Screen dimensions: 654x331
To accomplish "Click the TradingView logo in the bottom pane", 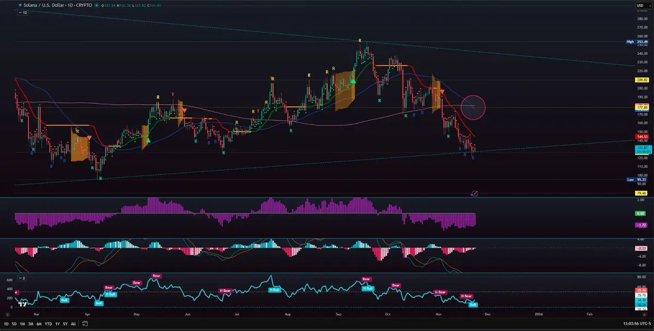I will [x=22, y=304].
